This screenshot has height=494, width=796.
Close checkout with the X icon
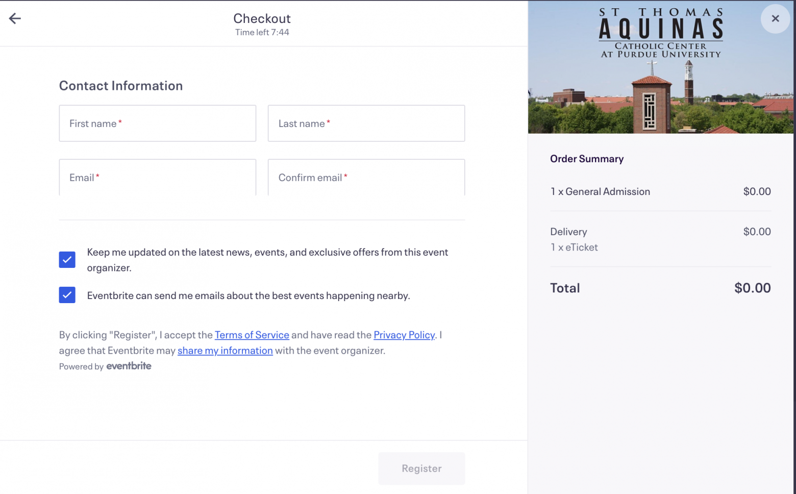(775, 19)
